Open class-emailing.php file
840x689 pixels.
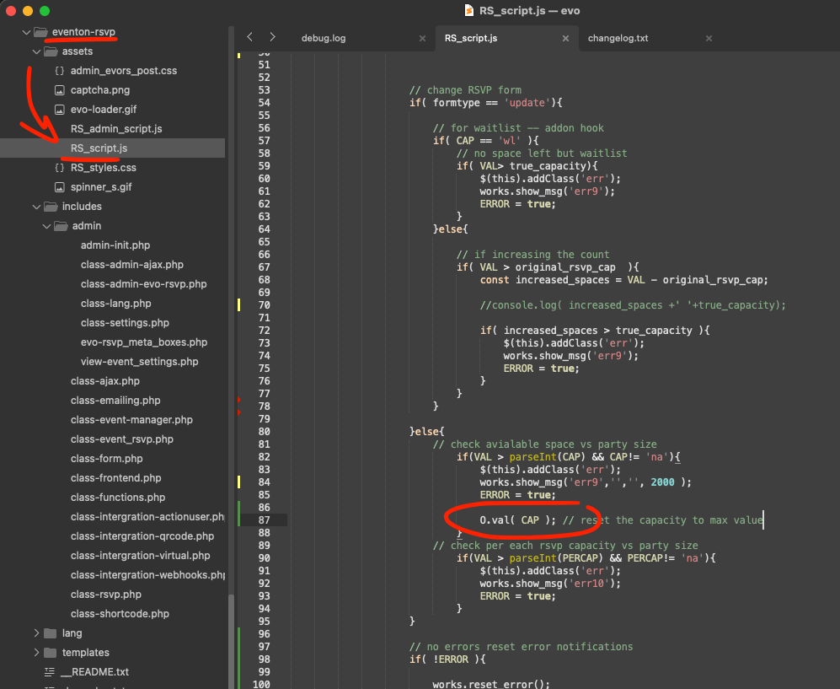pos(115,400)
